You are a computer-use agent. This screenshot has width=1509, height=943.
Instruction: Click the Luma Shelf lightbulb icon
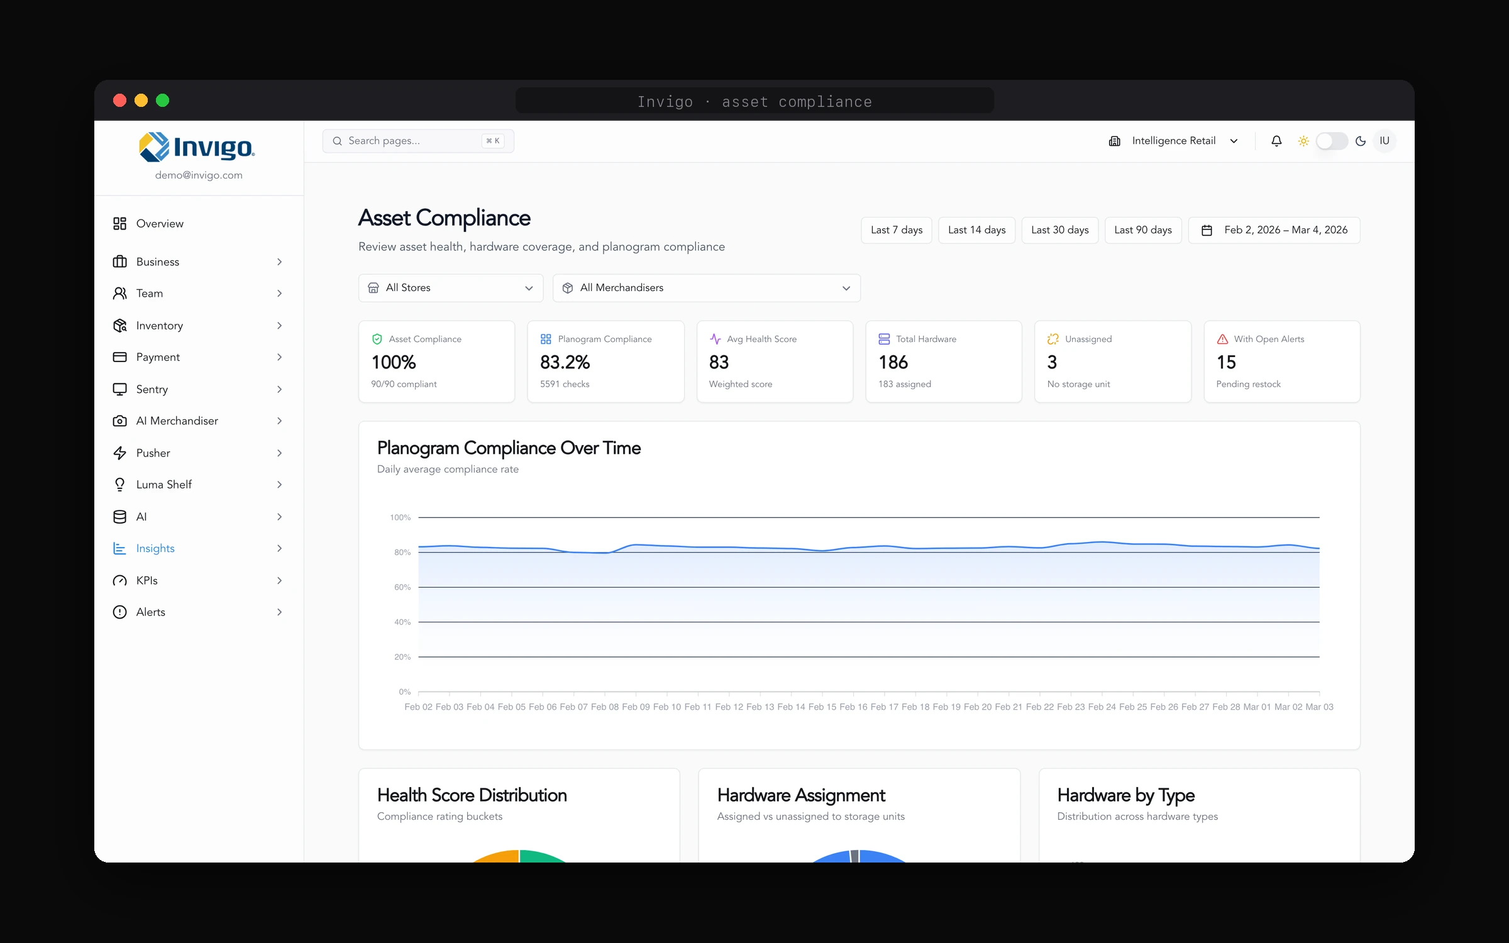click(119, 485)
